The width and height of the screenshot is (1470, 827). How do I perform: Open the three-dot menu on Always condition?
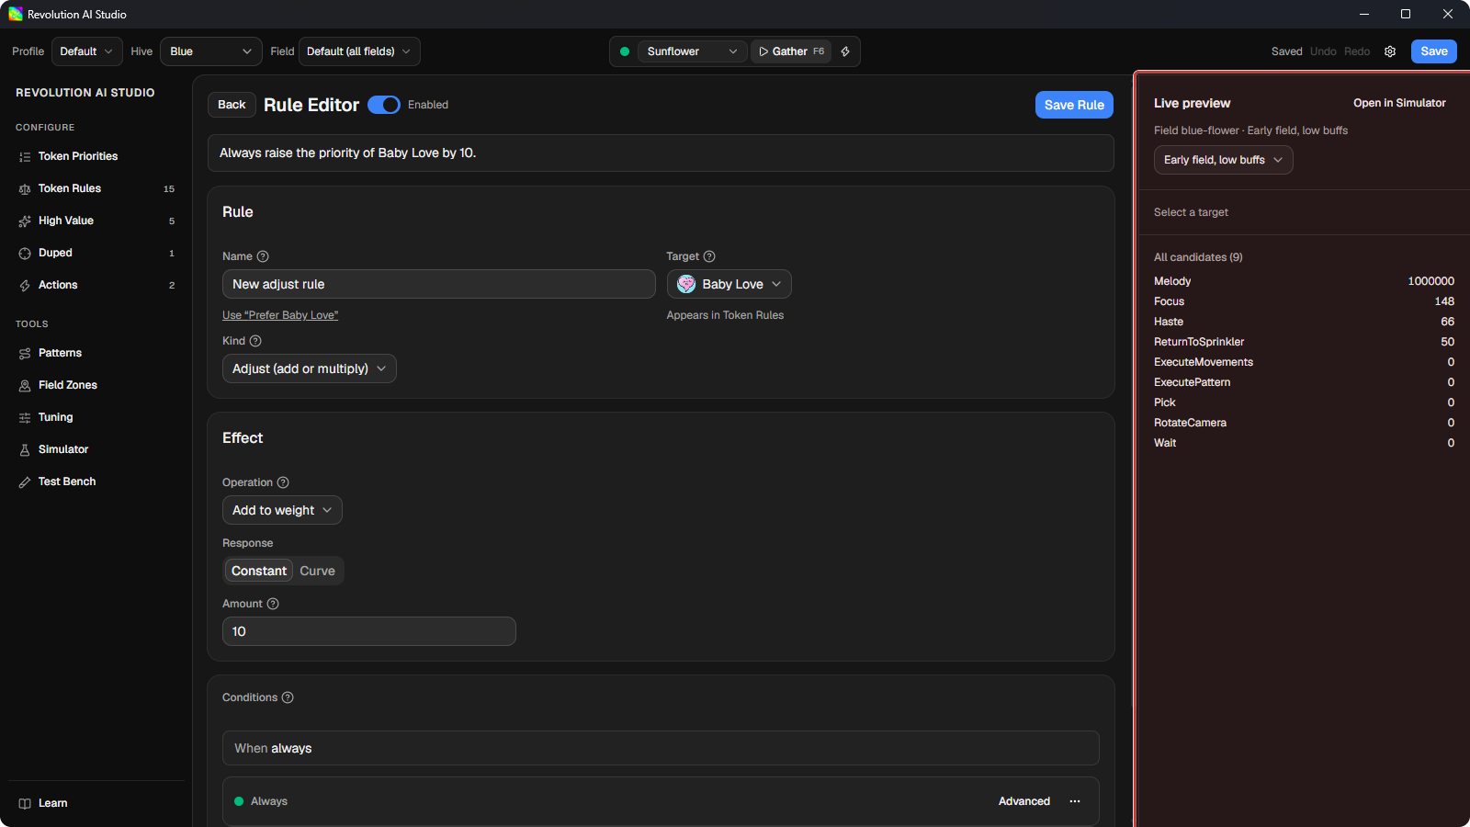[1075, 801]
